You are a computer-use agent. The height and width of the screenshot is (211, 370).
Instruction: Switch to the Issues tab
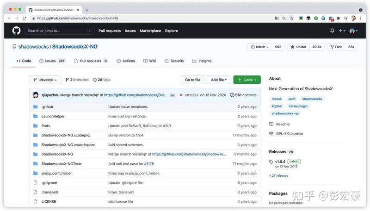tap(52, 61)
